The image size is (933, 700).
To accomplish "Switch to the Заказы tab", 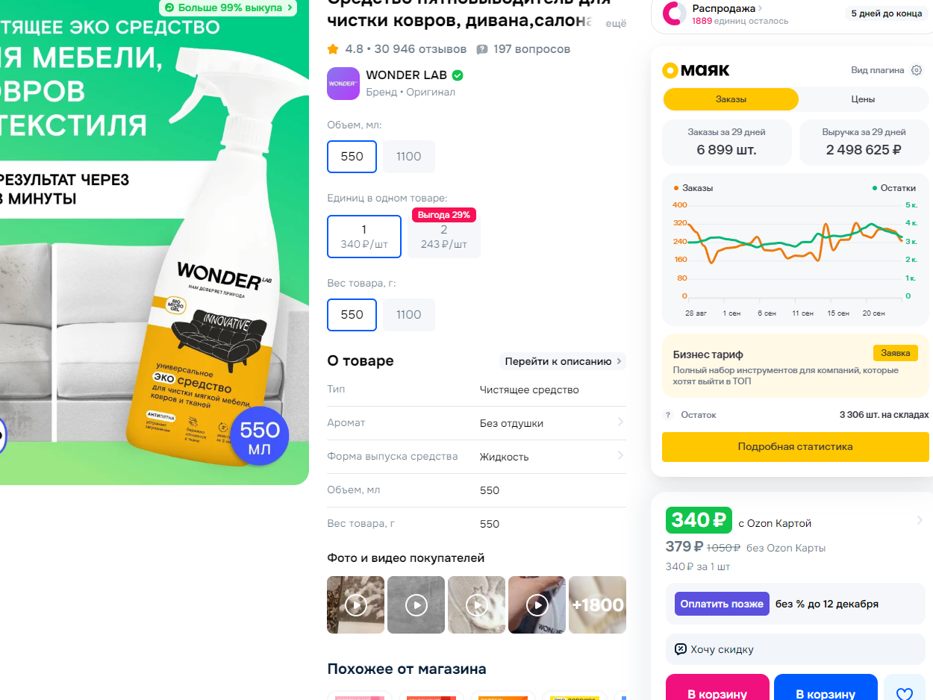I will pyautogui.click(x=731, y=99).
